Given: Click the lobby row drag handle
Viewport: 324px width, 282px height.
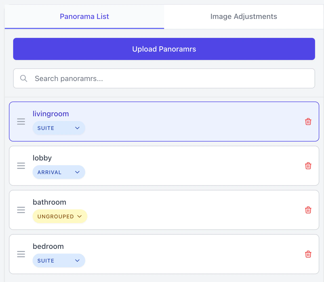Looking at the screenshot, I should 21,166.
